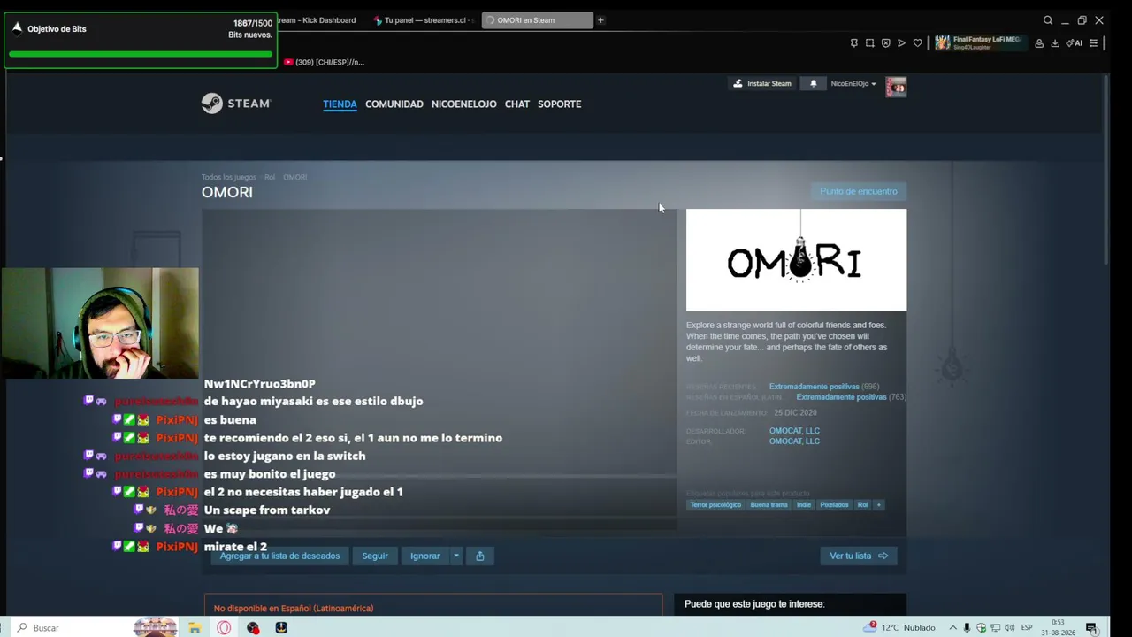
Task: Select the Buena trama tag
Action: (769, 505)
